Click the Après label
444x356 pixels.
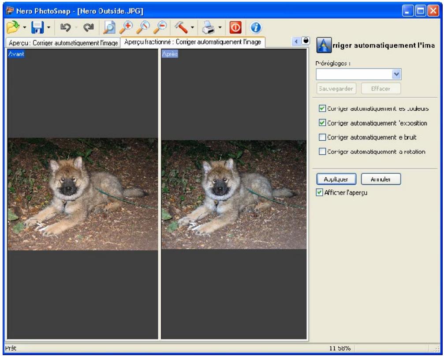170,53
